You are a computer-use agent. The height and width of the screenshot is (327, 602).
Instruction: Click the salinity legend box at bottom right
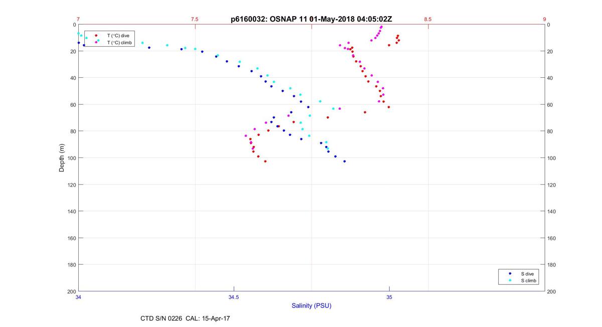tap(519, 277)
